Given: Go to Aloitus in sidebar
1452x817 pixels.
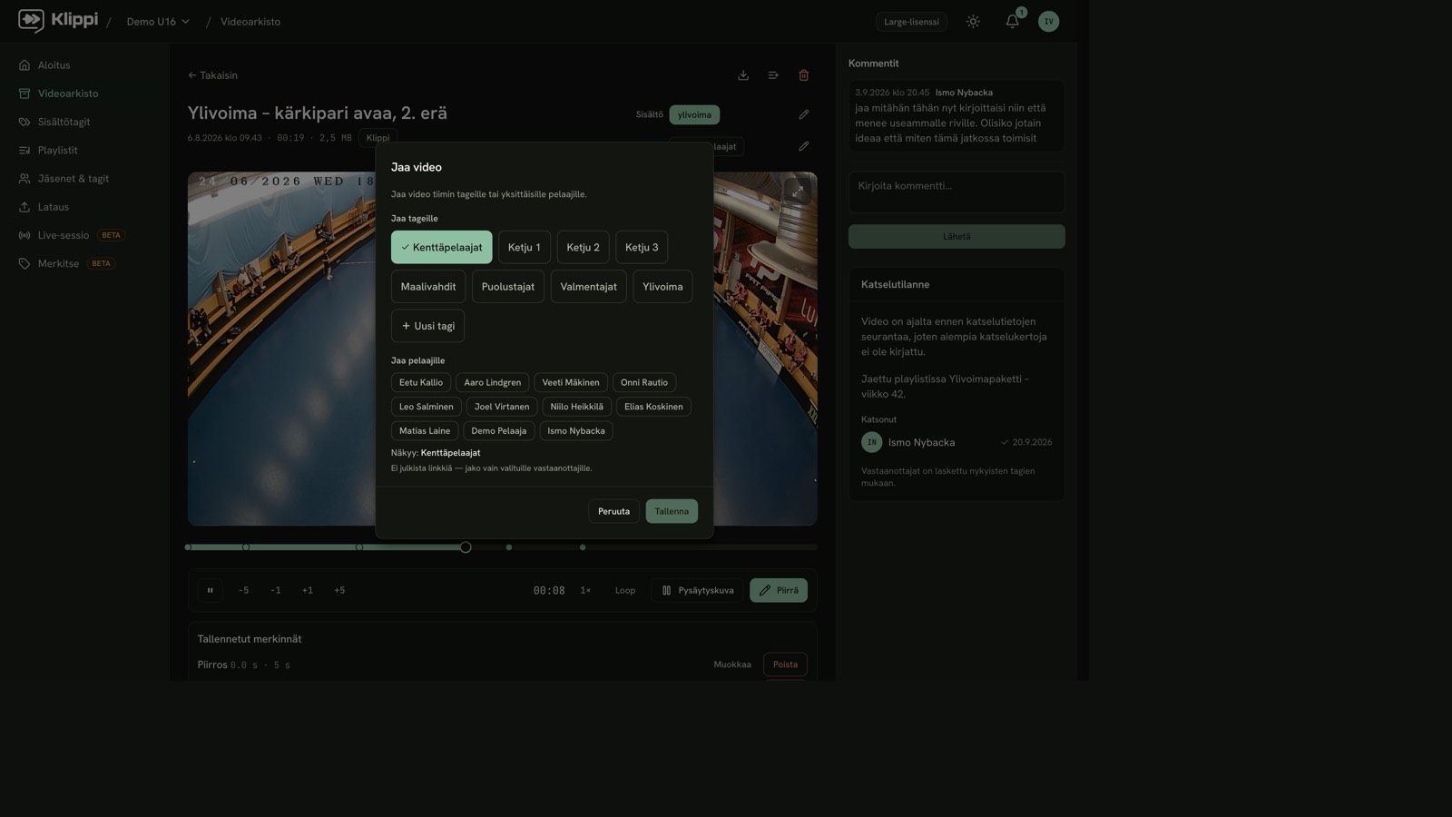Looking at the screenshot, I should [54, 65].
